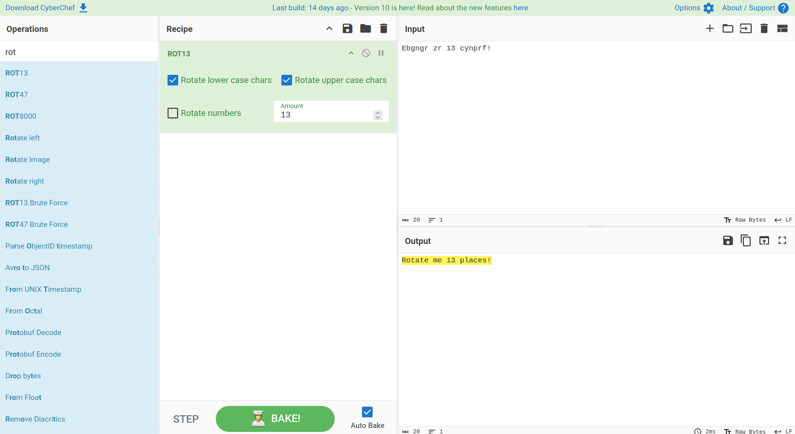
Task: Select ROT13 Brute Force operation
Action: 79,203
